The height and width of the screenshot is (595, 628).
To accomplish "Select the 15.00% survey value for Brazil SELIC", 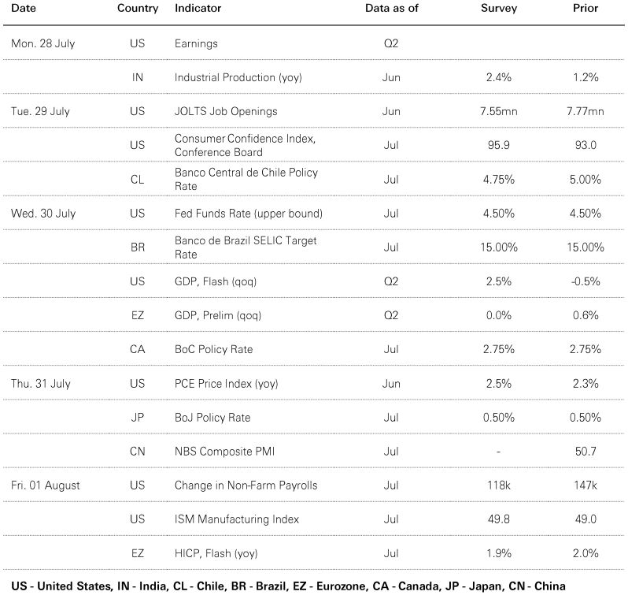I will pyautogui.click(x=499, y=247).
